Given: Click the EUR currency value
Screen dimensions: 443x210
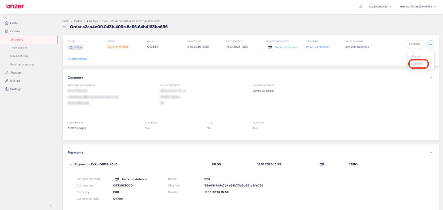Looking at the screenshot, I should 116,192.
